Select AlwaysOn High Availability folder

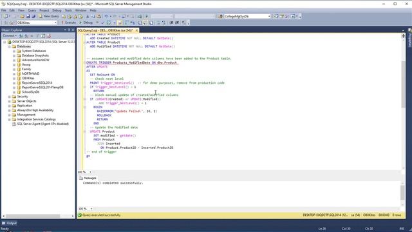point(35,110)
